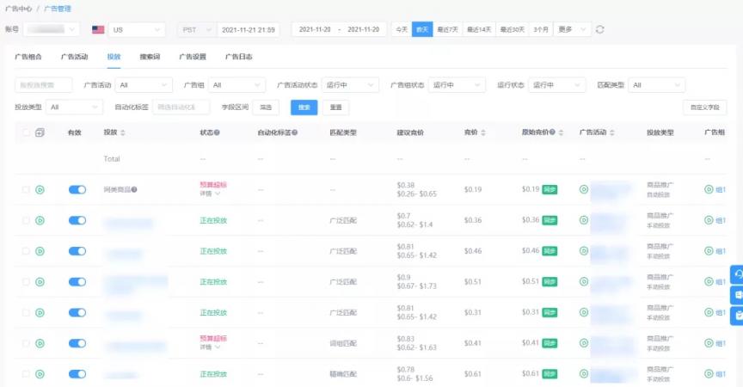
Task: Open the 广告组状态 dropdown
Action: 457,85
